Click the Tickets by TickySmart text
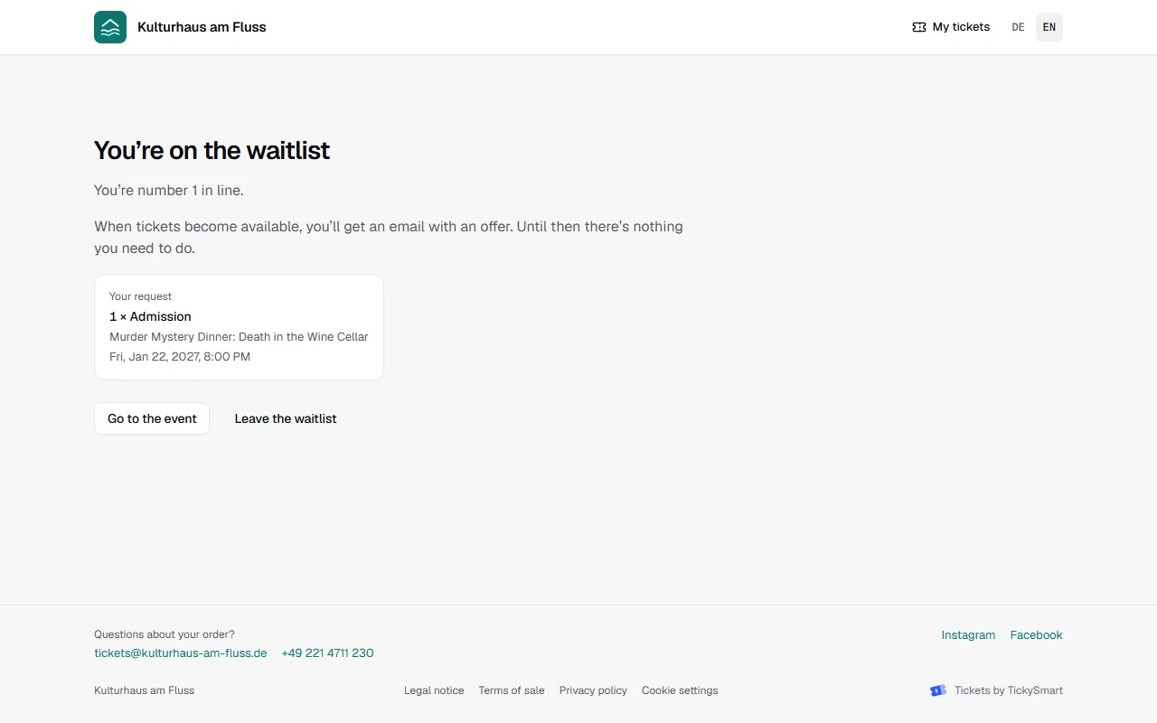The width and height of the screenshot is (1157, 723). 1009,690
